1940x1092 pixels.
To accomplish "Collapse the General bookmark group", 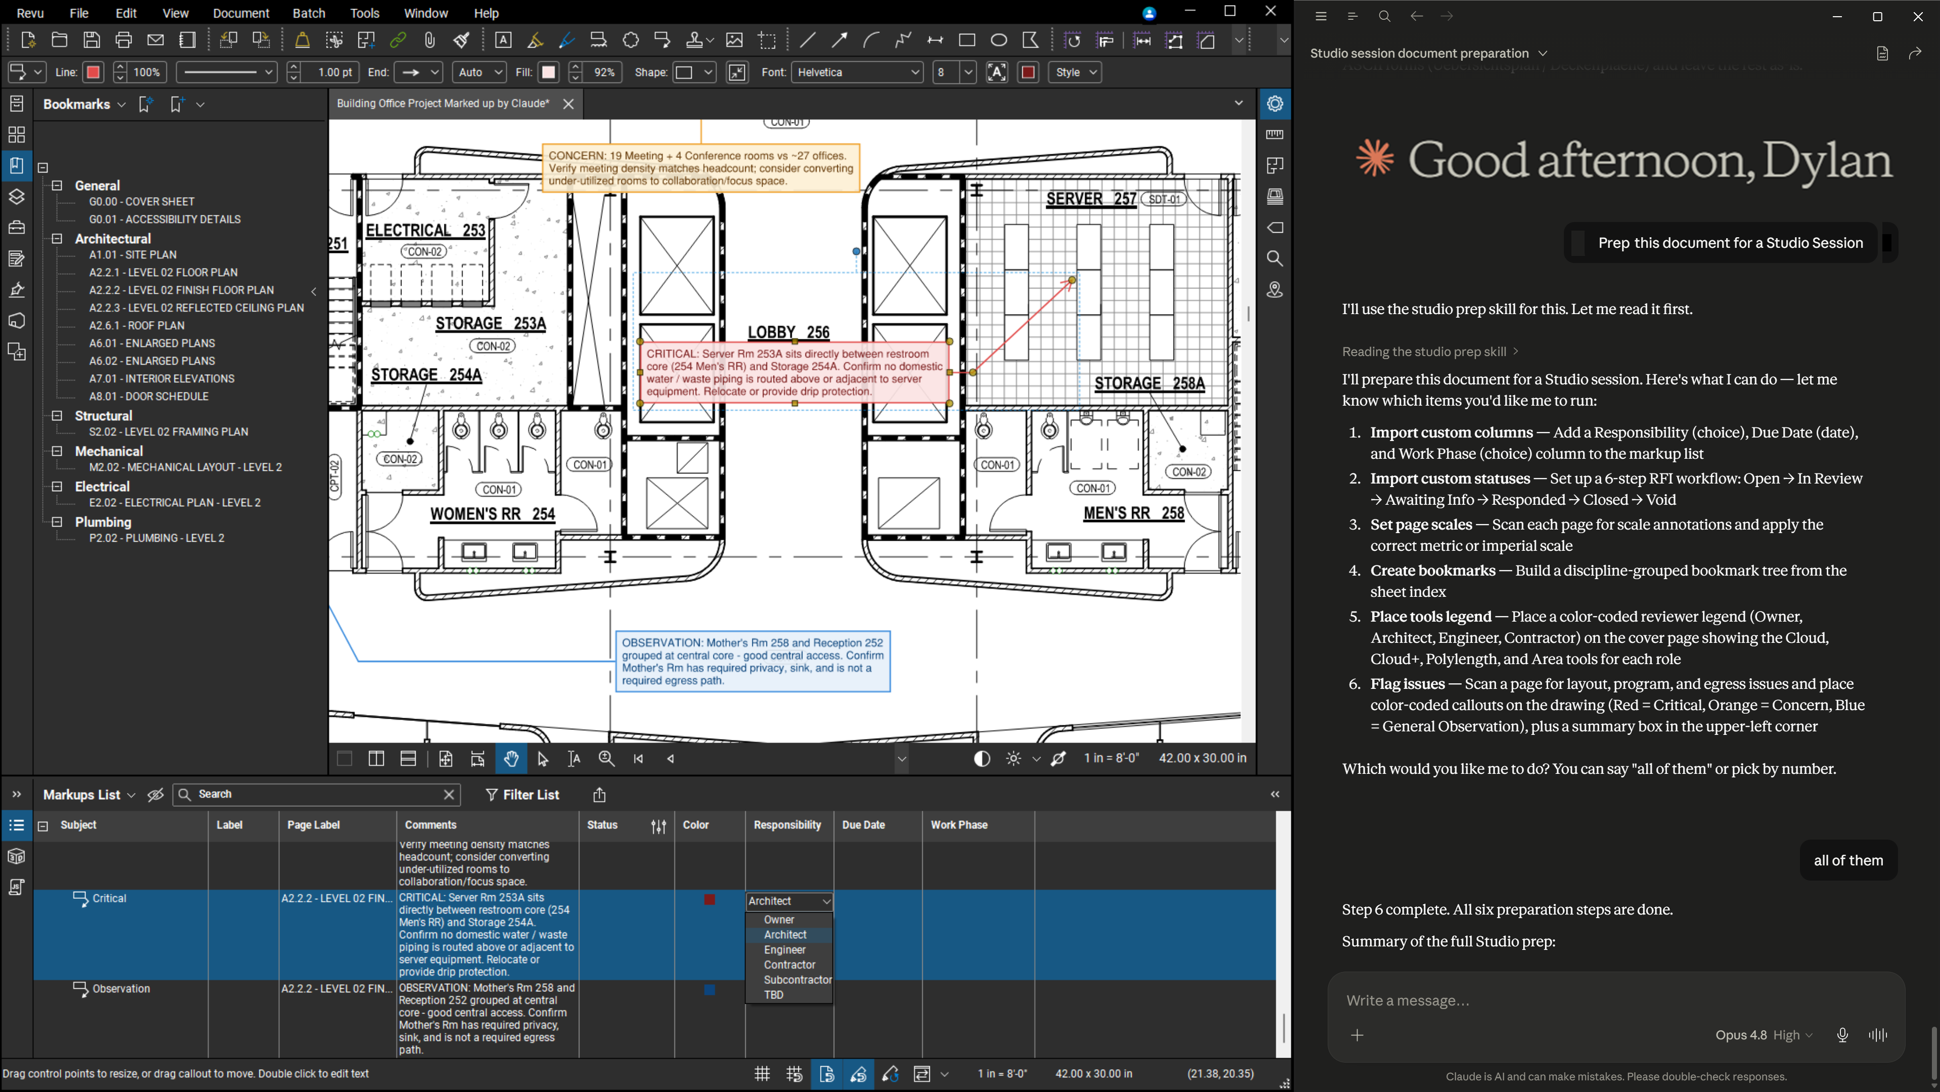I will [x=57, y=186].
